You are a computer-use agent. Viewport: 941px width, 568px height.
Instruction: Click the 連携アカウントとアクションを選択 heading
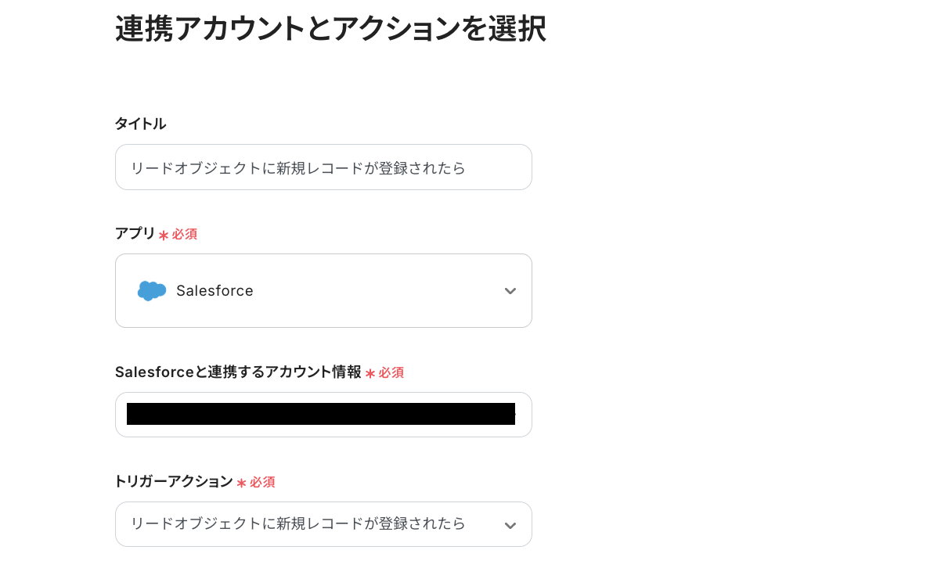[330, 30]
